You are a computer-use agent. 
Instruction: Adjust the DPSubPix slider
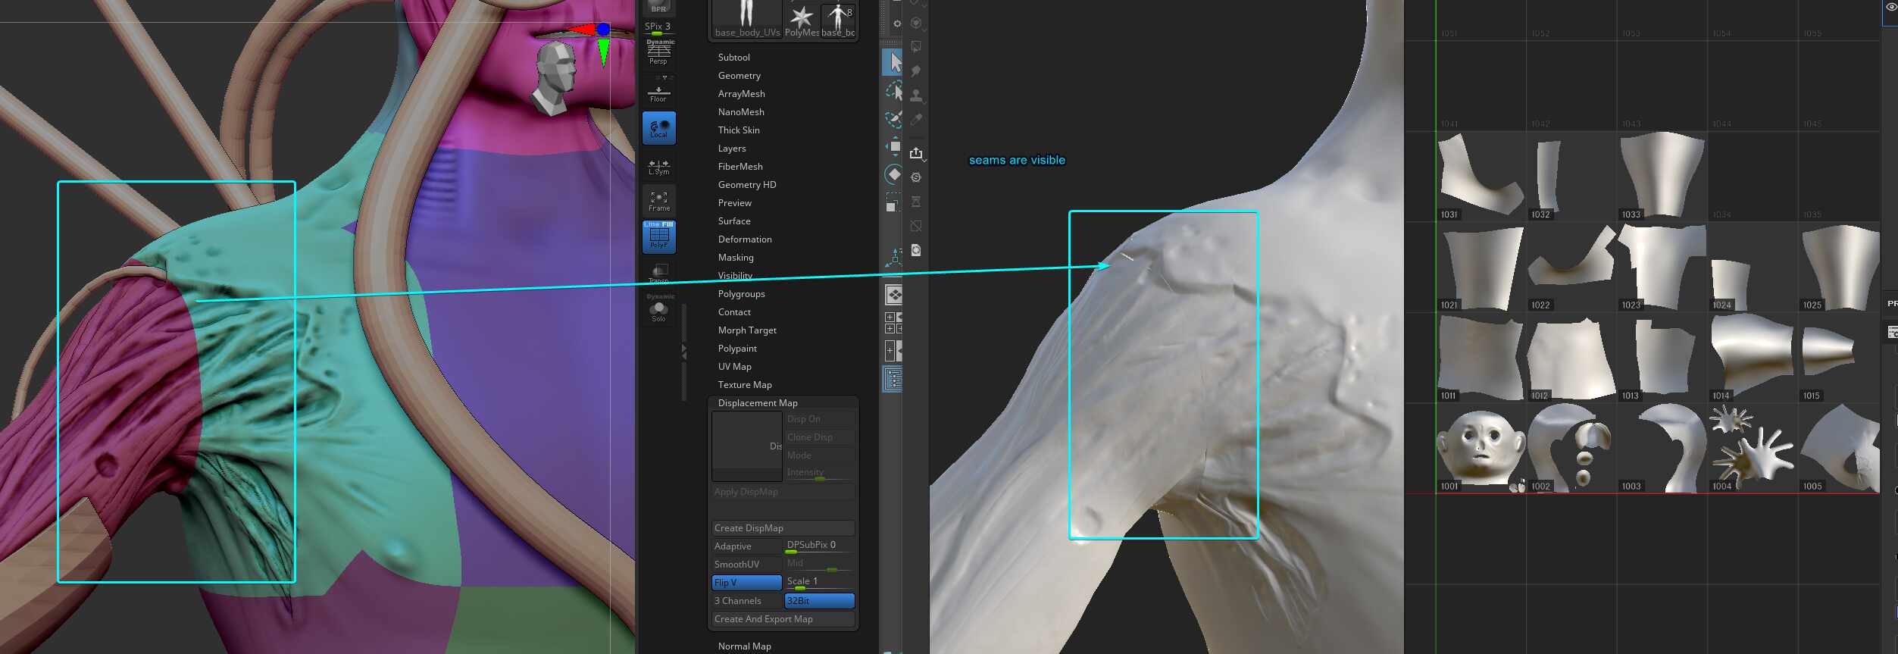tap(819, 546)
